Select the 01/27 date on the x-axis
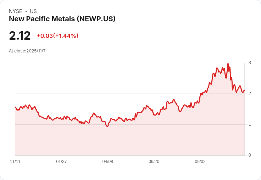261x180 pixels. tap(61, 162)
